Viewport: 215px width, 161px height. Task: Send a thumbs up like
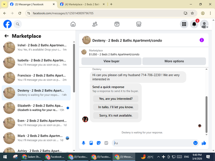tap(204, 143)
